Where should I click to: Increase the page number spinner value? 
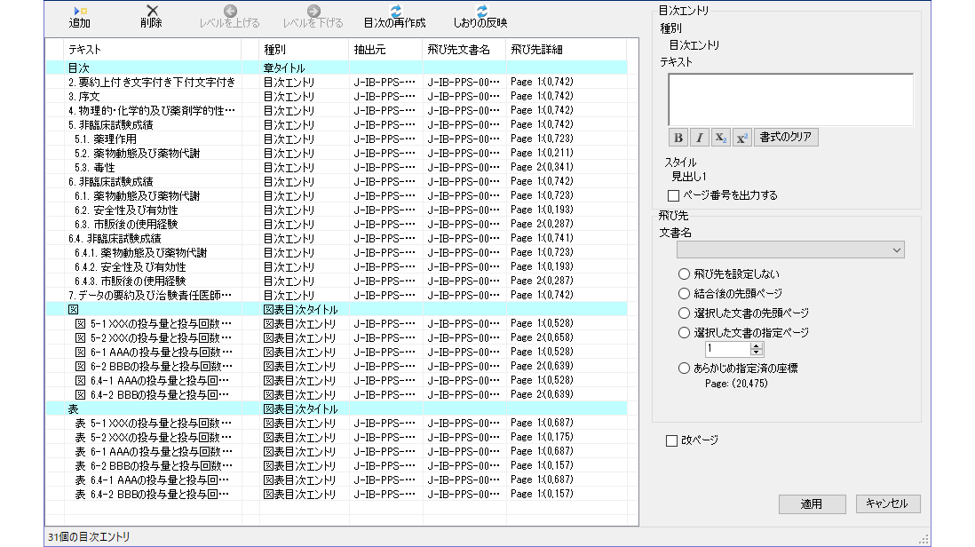(x=757, y=346)
